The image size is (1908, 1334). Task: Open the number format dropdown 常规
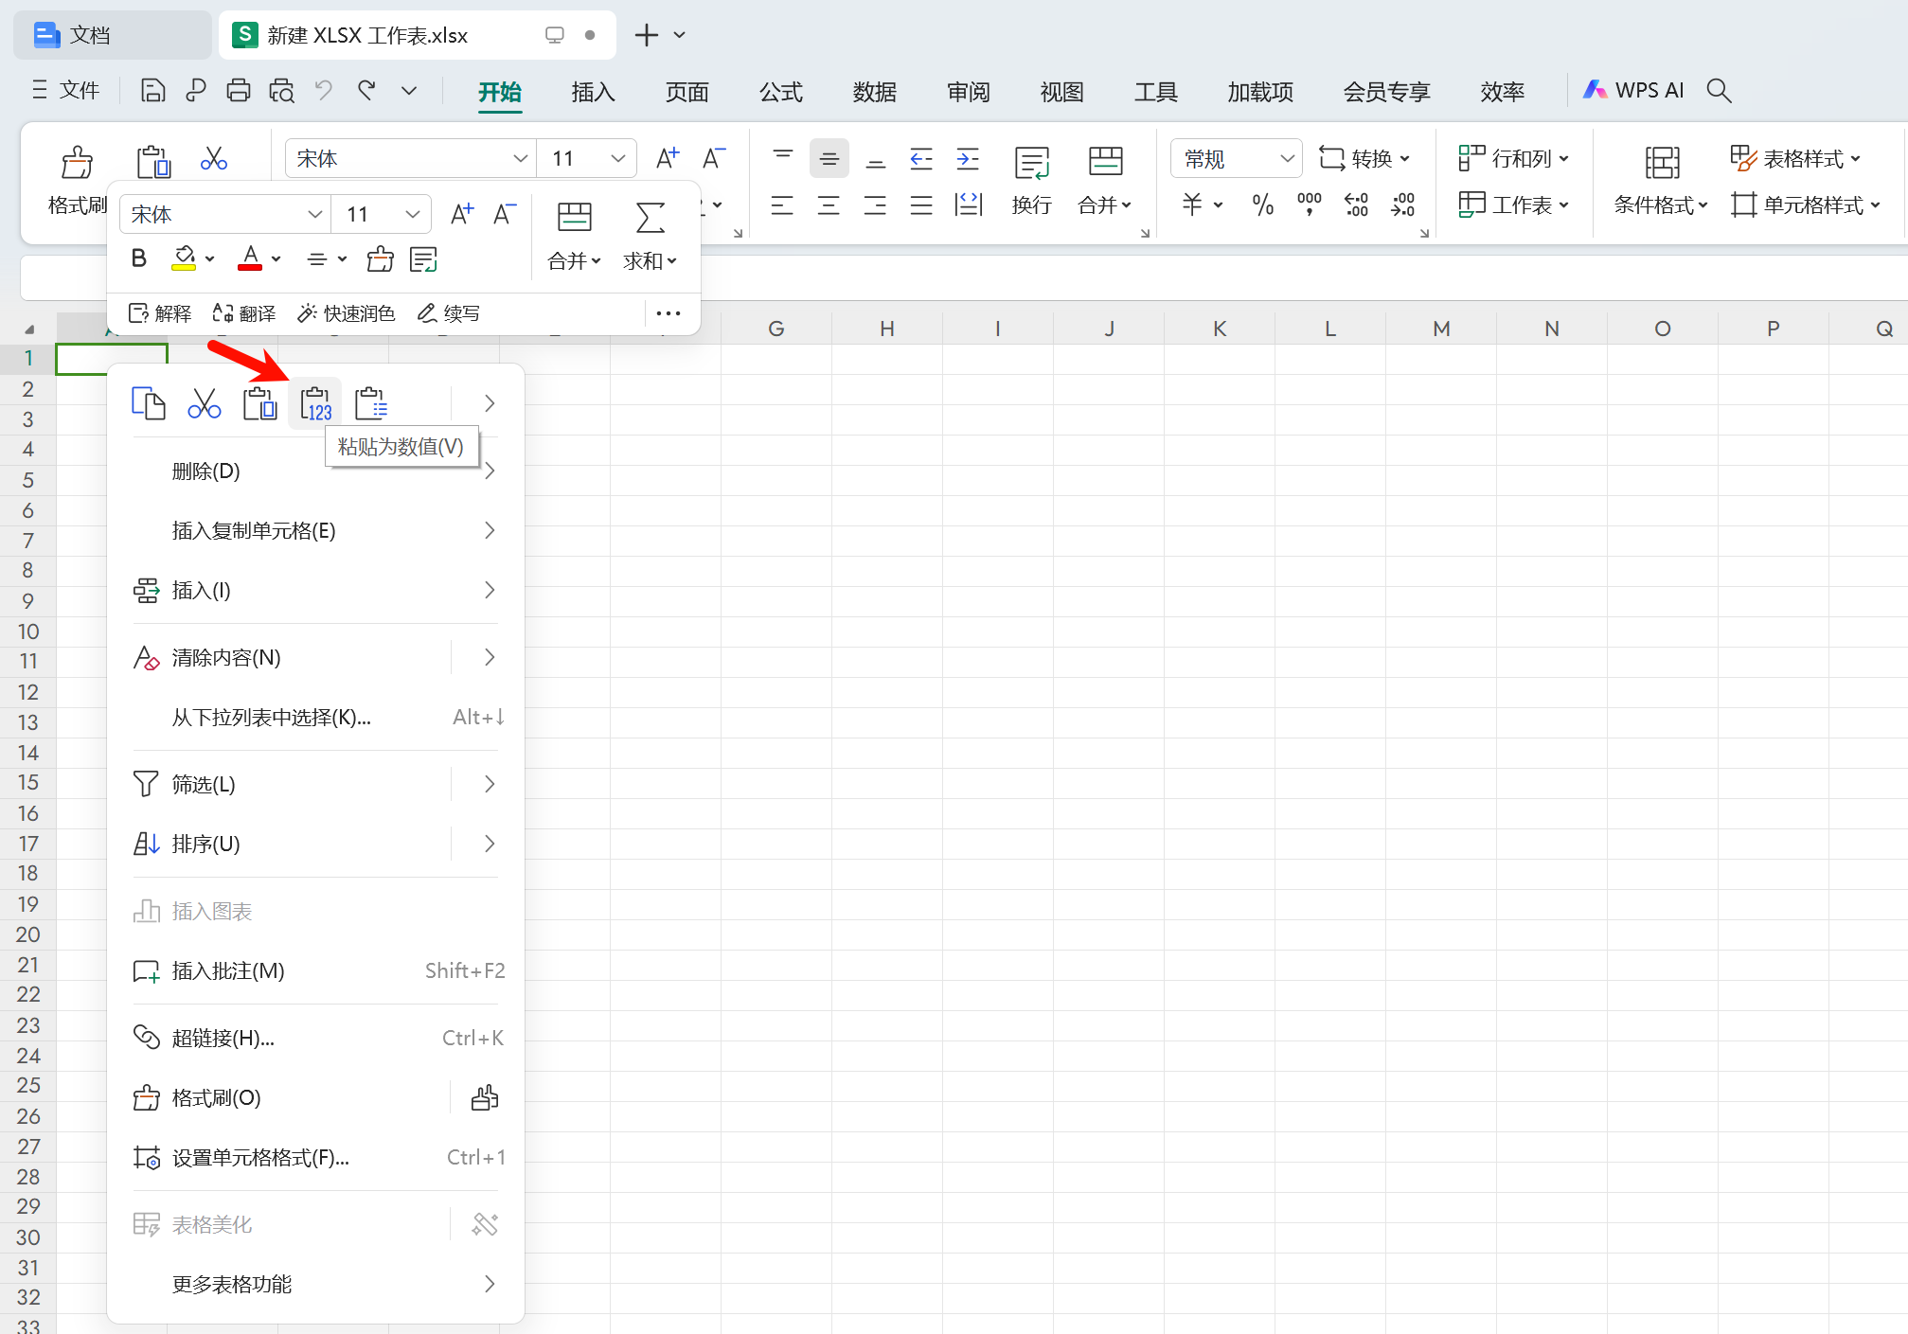[1286, 158]
